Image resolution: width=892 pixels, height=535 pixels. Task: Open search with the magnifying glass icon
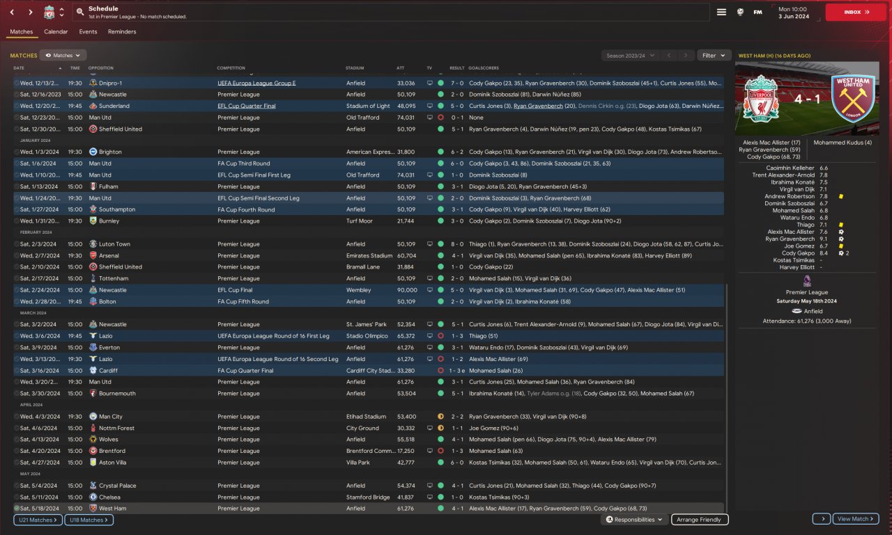click(80, 13)
